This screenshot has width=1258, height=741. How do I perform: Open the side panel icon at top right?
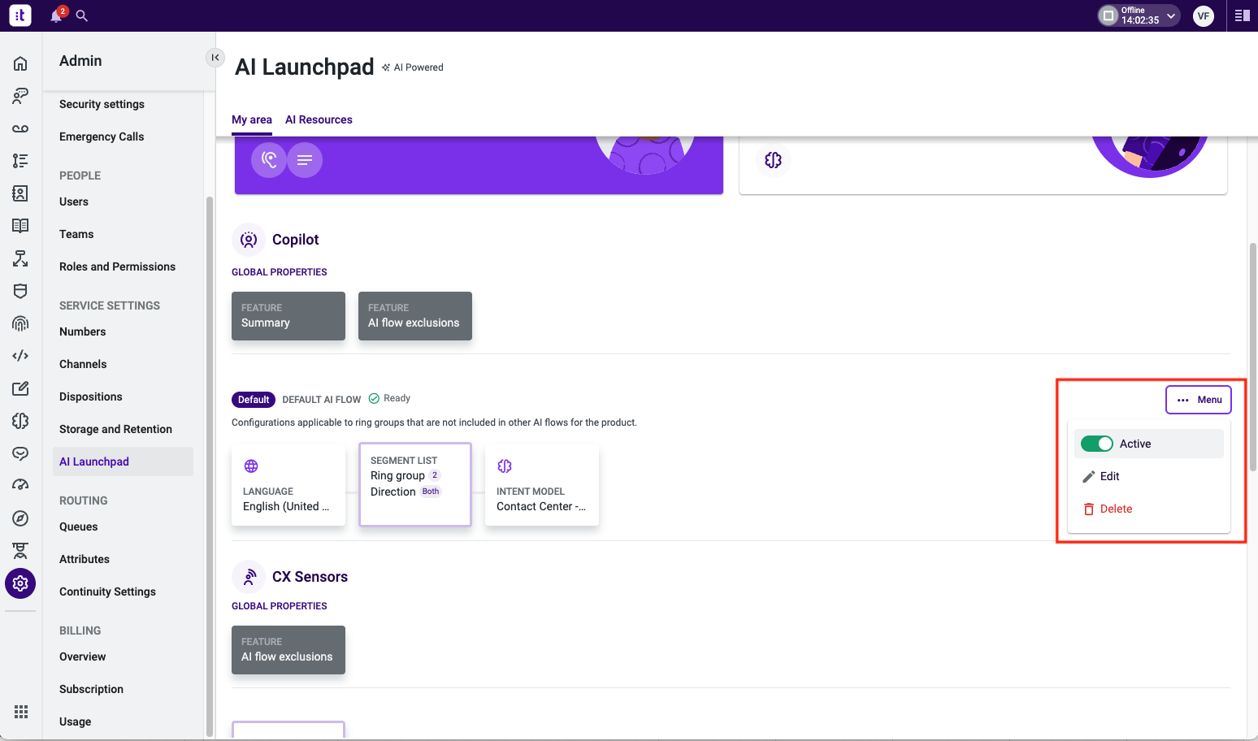pos(1242,15)
